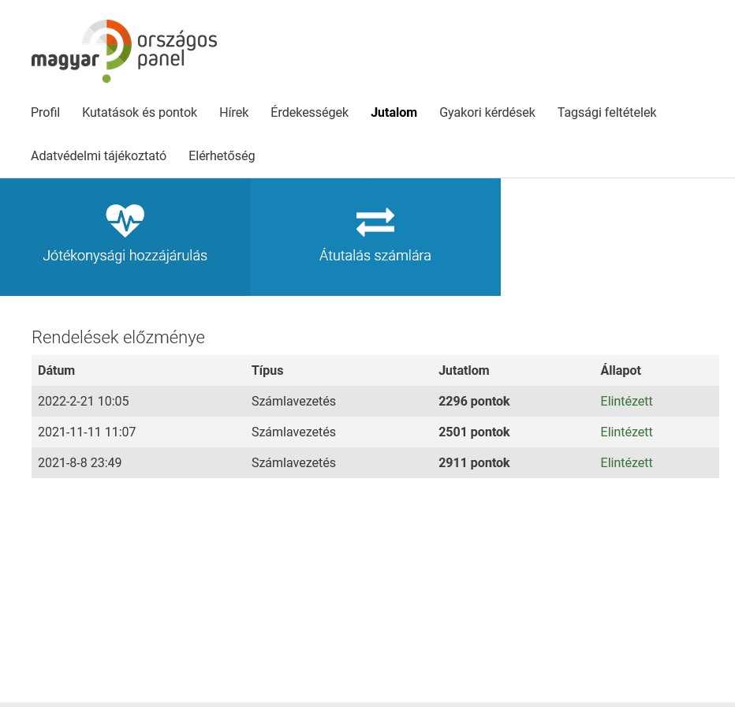This screenshot has height=707, width=735.
Task: Open Adatvédelmi tájékoztató
Action: point(99,156)
